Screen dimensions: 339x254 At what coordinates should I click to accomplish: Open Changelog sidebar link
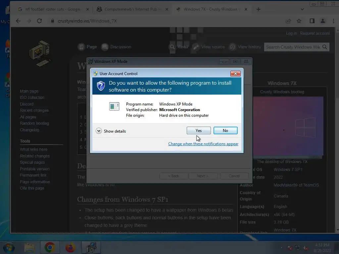pyautogui.click(x=29, y=130)
